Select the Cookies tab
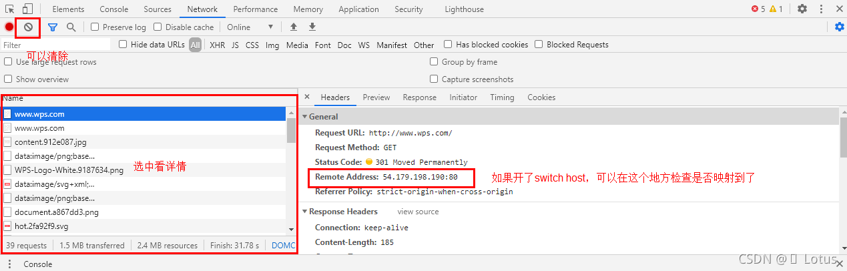The height and width of the screenshot is (271, 847). click(x=541, y=97)
